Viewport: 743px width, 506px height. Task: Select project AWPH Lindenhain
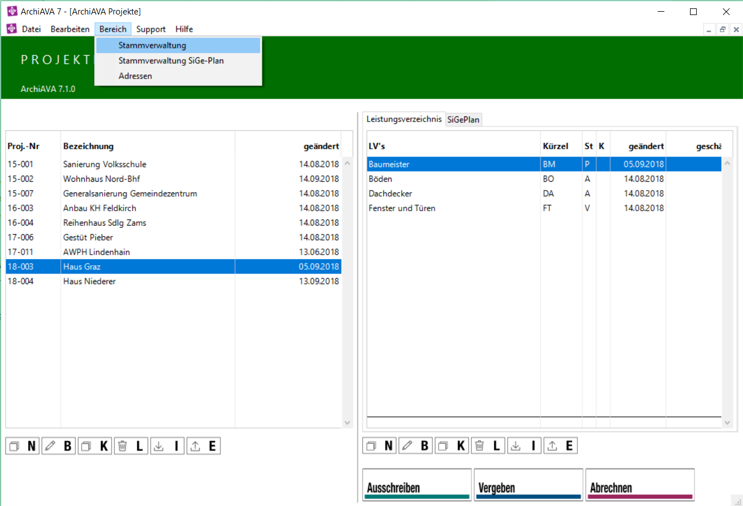pos(173,252)
